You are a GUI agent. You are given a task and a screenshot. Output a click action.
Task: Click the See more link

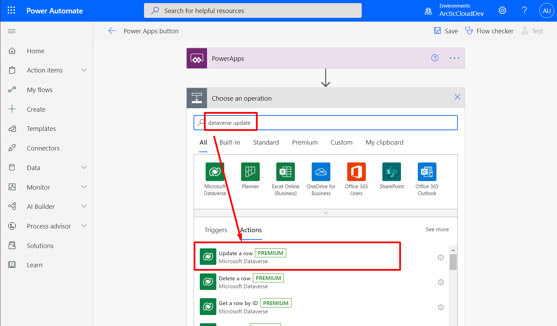437,229
